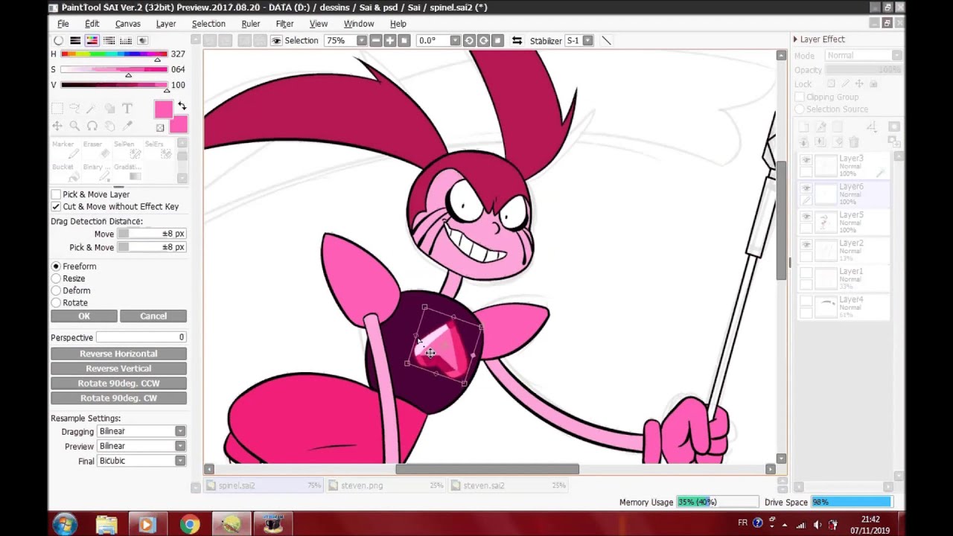Viewport: 953px width, 536px height.
Task: Toggle the RGB slider panel icon
Action: coord(75,40)
